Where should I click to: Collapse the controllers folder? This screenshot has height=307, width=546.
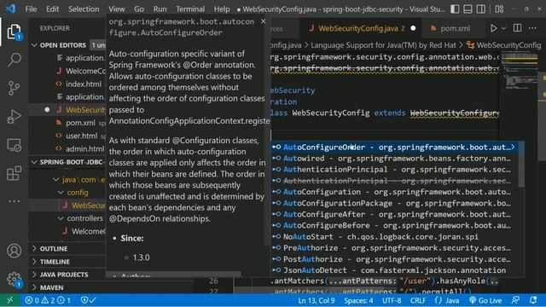click(x=61, y=218)
